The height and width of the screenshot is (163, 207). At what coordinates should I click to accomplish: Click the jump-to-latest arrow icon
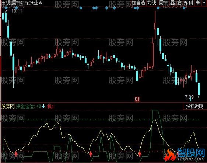pyautogui.click(x=198, y=3)
